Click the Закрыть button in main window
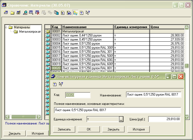The width and height of the screenshot is (193, 140). click(15, 133)
